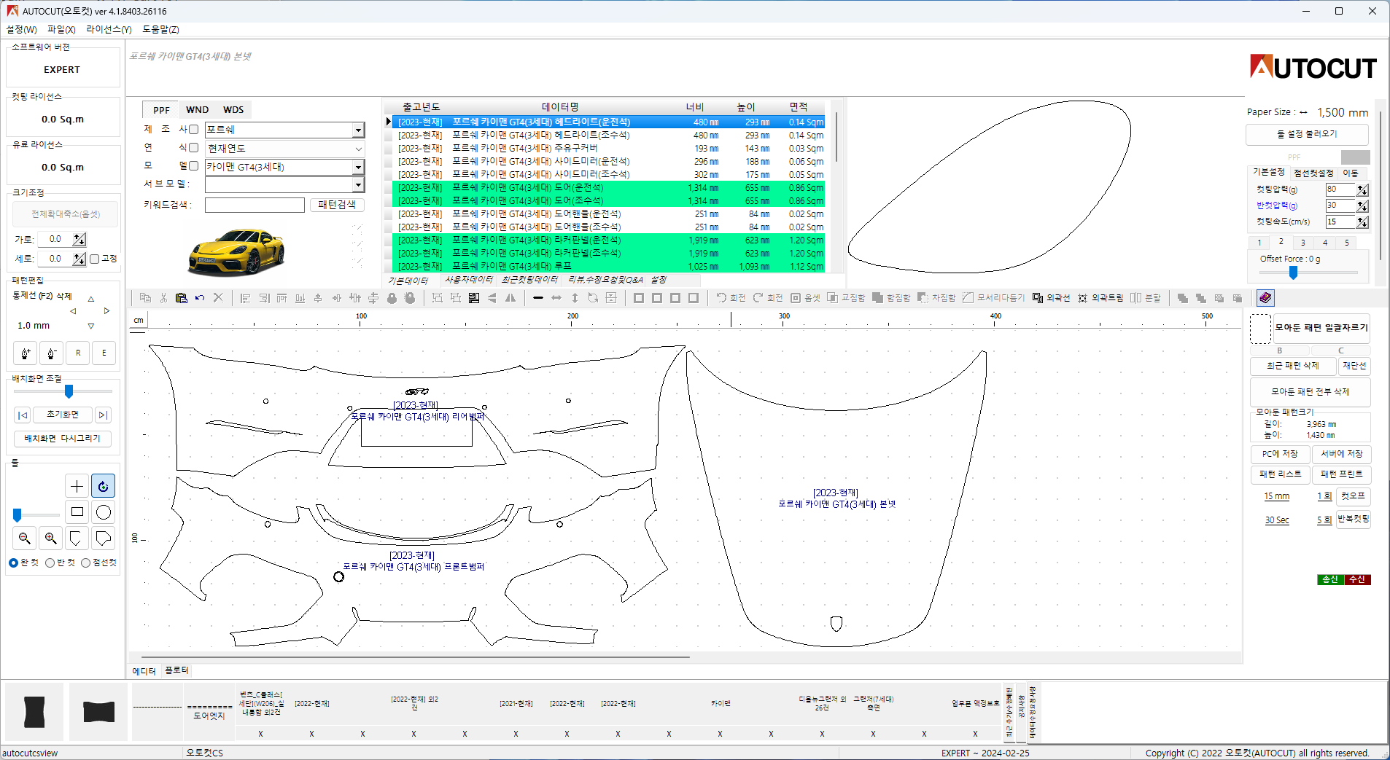Toggle the 제조사 checkbox

click(193, 130)
